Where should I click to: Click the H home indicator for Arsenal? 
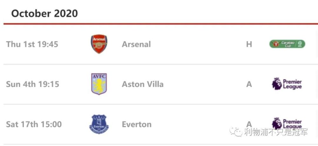(249, 44)
